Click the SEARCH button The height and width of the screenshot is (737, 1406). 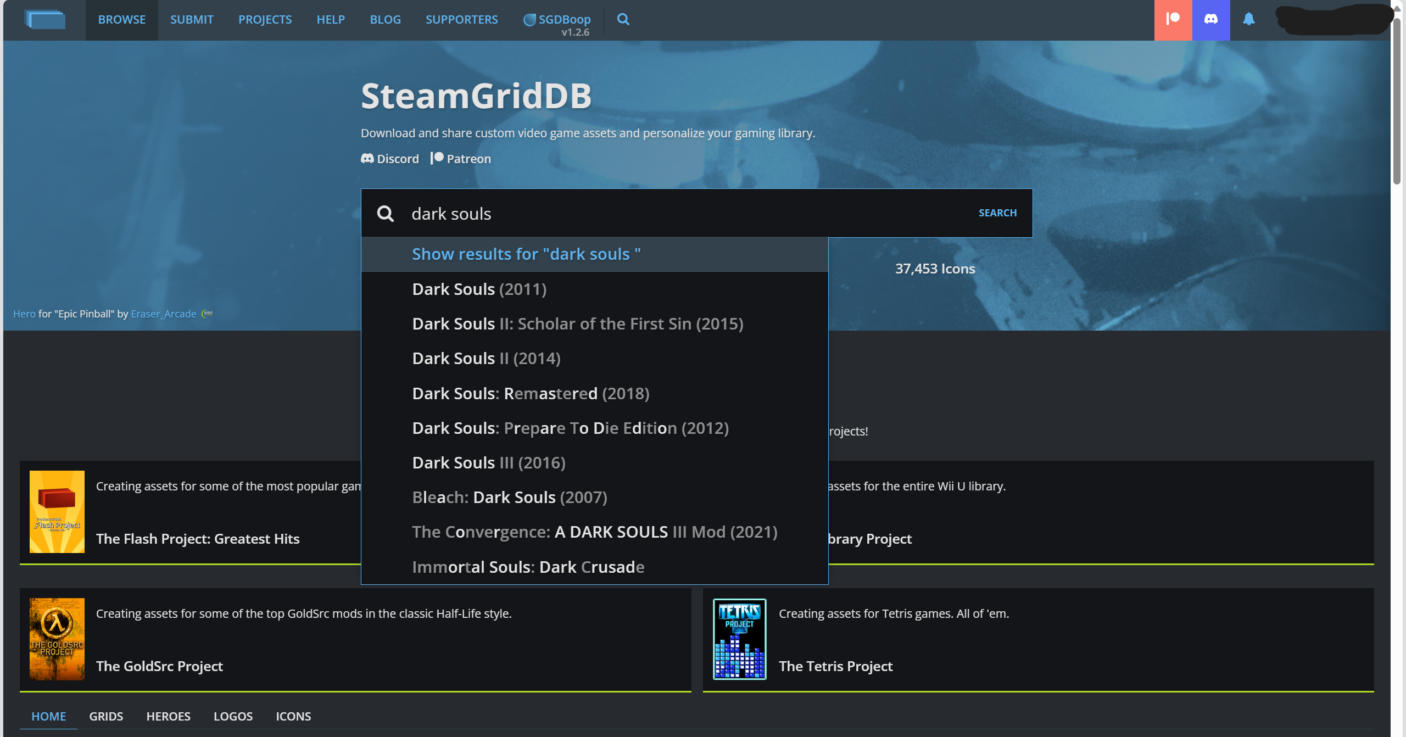click(x=997, y=213)
